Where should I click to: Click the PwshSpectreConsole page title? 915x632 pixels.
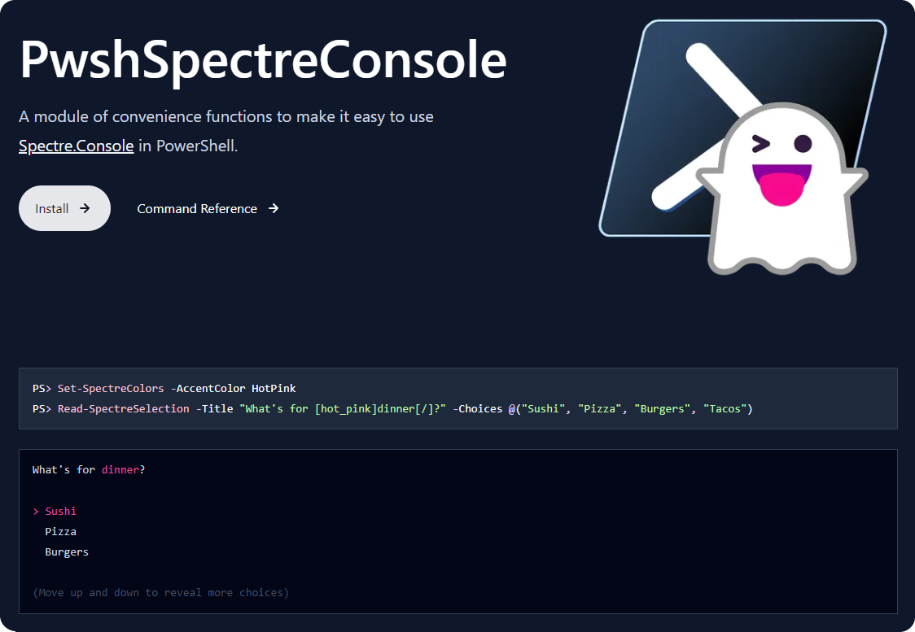[x=262, y=61]
